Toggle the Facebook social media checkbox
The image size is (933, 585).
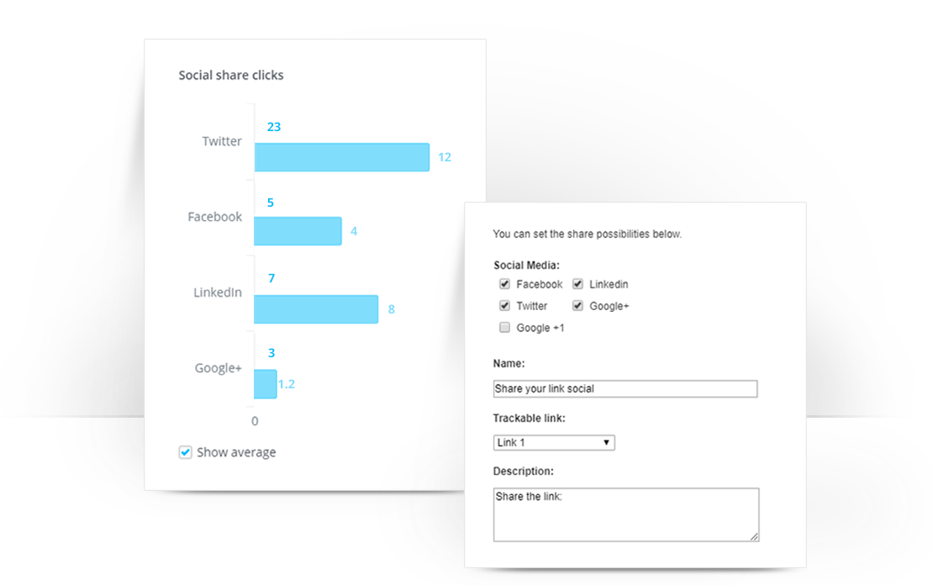pos(504,284)
